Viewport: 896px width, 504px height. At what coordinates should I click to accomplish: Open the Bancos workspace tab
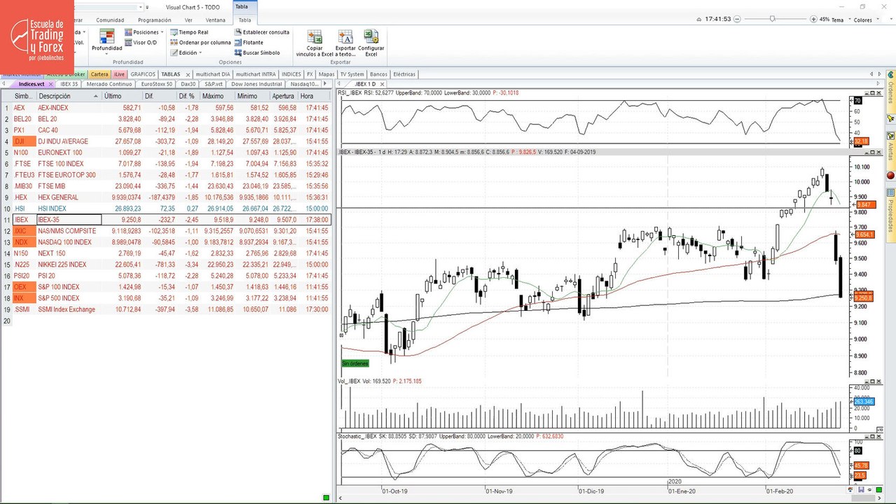(x=378, y=74)
